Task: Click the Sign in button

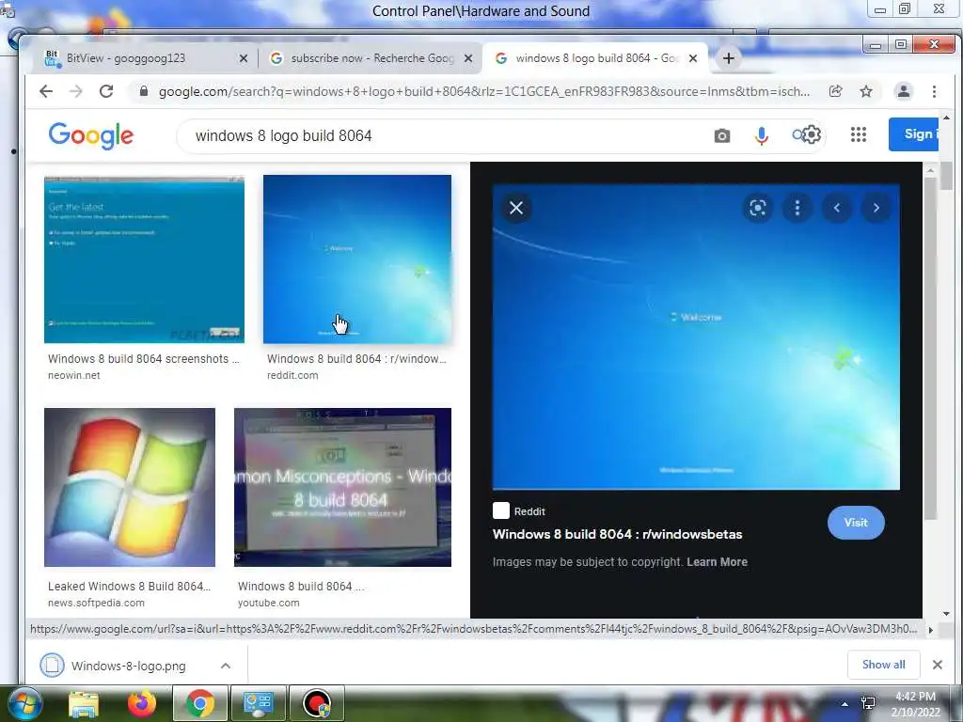Action: click(914, 133)
